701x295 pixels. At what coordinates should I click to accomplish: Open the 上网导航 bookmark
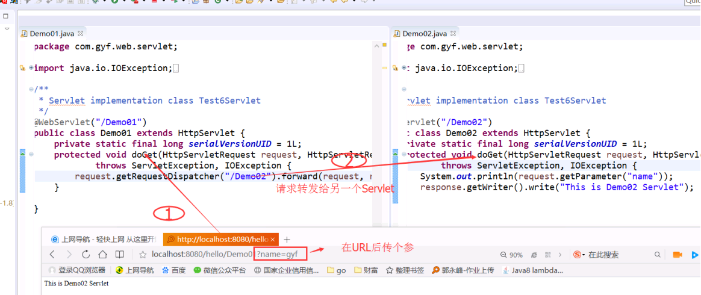[134, 270]
